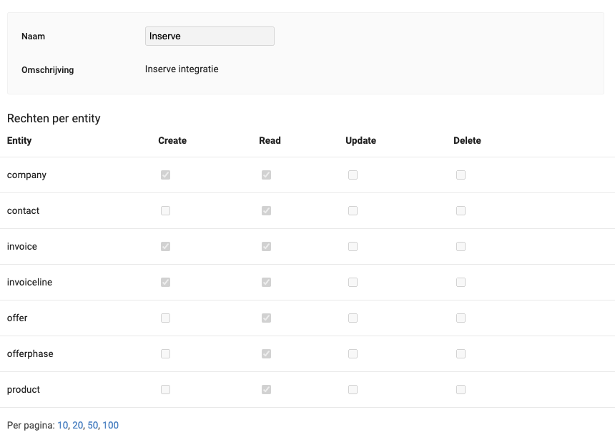Show 20 items per page
Viewport: 615px width, 445px height.
[77, 425]
